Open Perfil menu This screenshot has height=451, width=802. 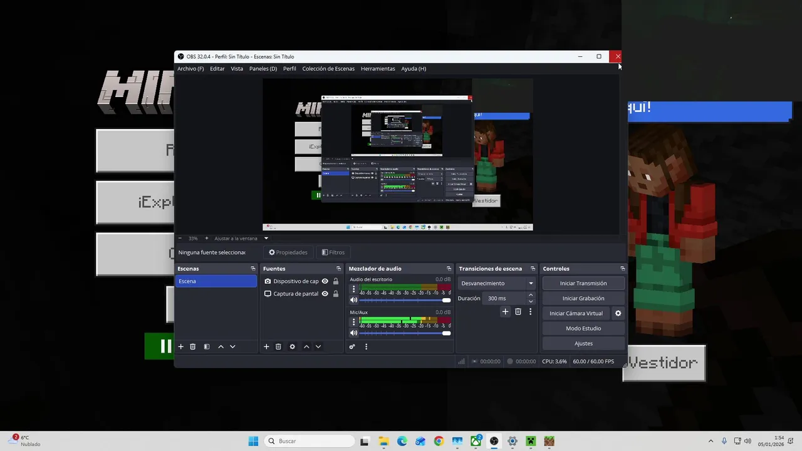(289, 69)
